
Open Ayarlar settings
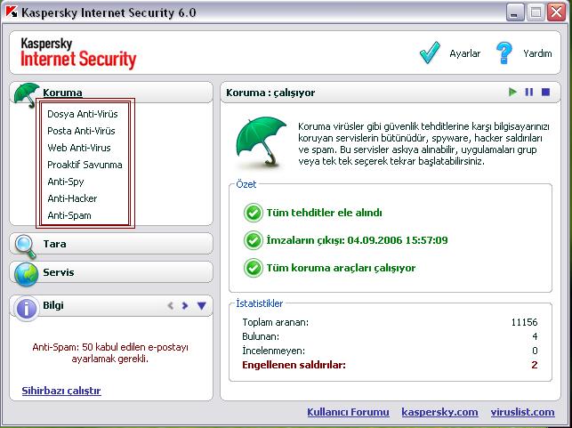click(464, 53)
